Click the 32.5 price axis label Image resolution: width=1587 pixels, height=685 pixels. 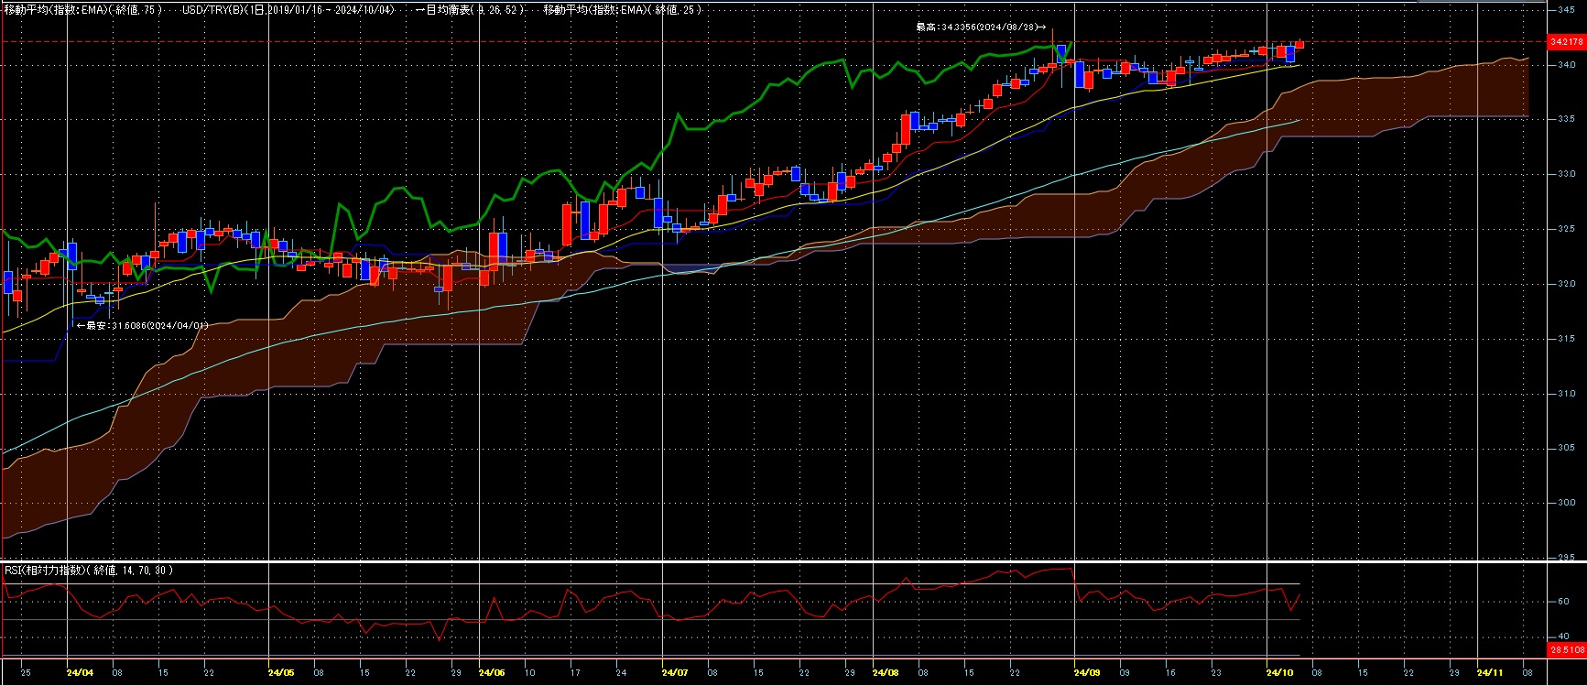coord(1565,229)
